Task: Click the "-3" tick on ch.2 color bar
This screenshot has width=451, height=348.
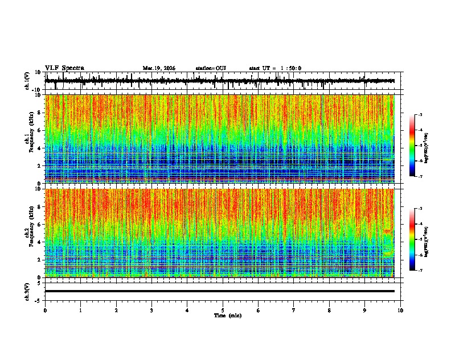Action: [x=420, y=209]
